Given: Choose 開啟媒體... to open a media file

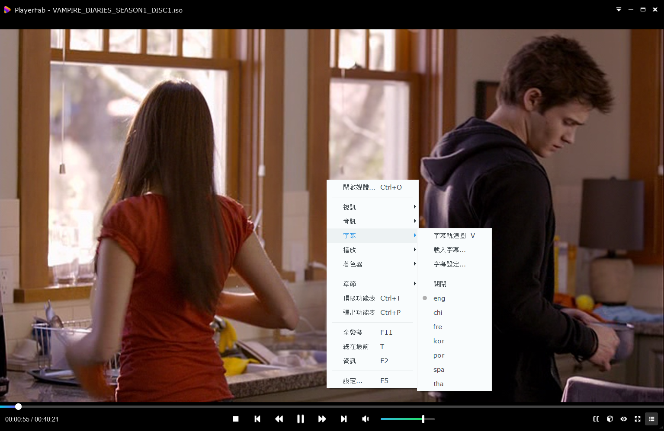Looking at the screenshot, I should (x=372, y=187).
